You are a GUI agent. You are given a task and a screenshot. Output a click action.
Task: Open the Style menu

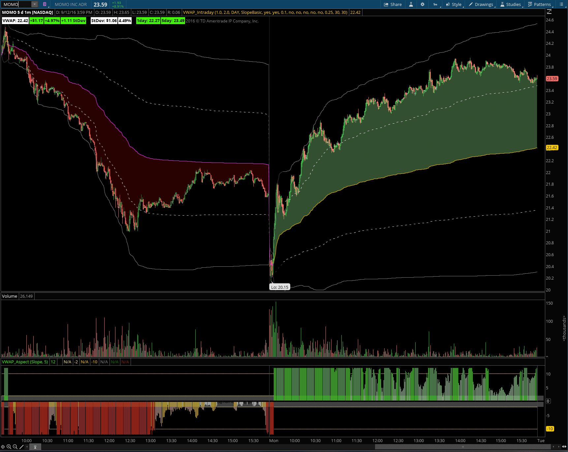(454, 4)
